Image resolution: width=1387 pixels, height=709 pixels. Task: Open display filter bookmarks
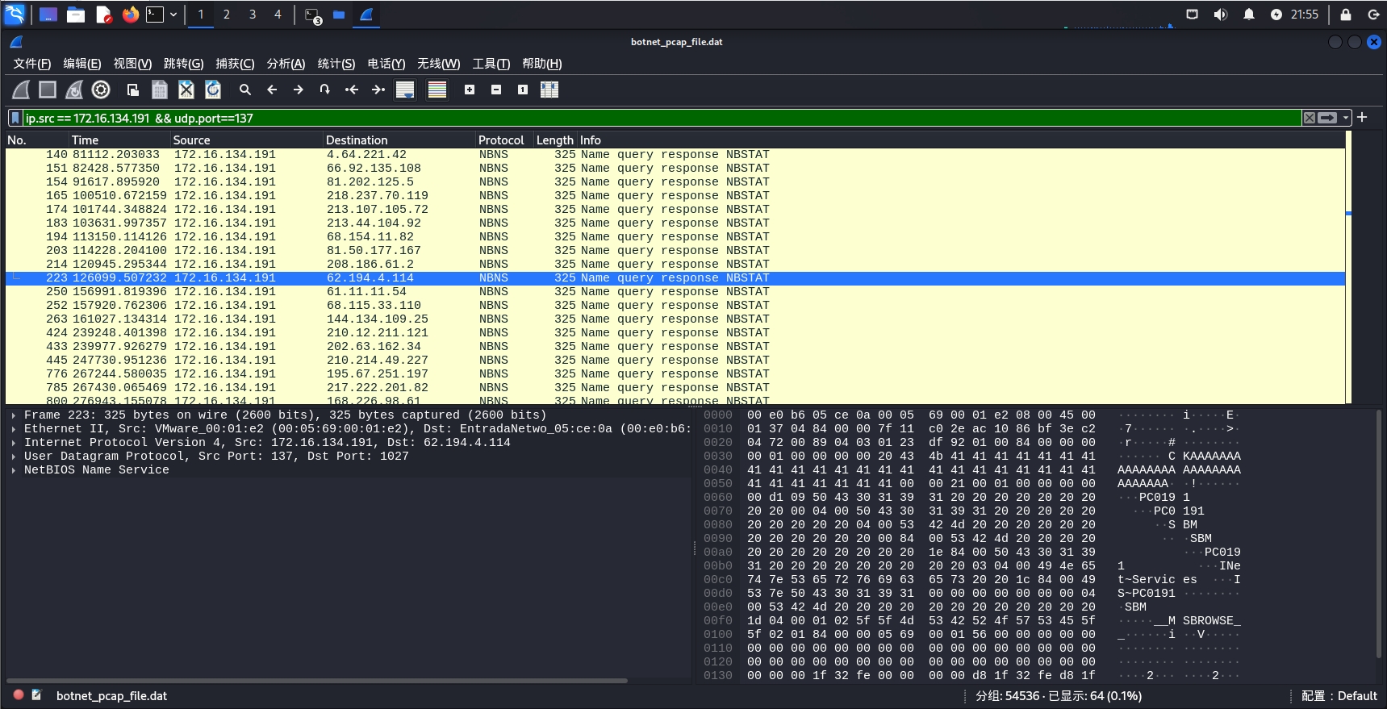click(x=15, y=118)
